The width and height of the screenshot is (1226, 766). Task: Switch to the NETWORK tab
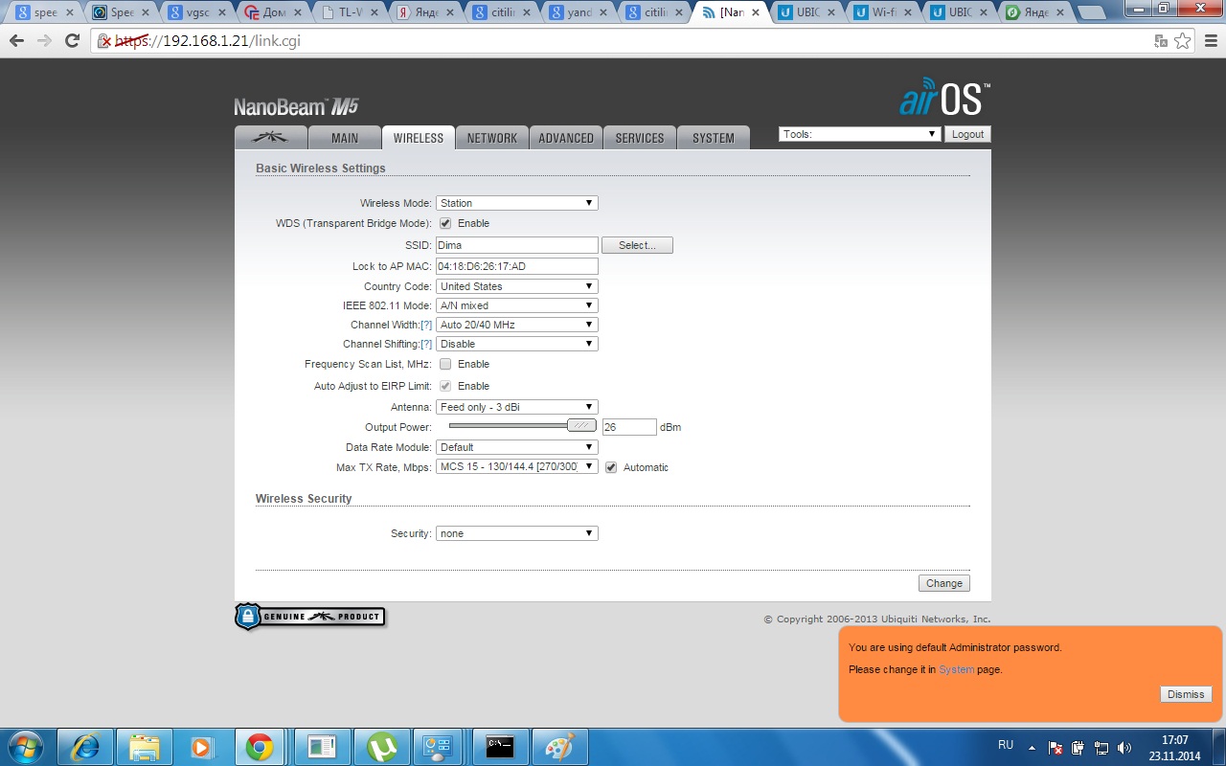[x=491, y=138]
